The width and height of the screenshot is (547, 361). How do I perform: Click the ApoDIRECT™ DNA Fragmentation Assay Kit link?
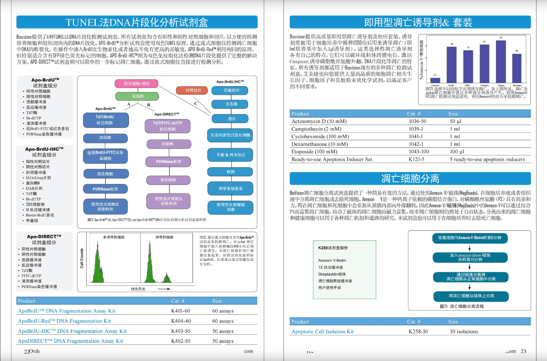71,341
